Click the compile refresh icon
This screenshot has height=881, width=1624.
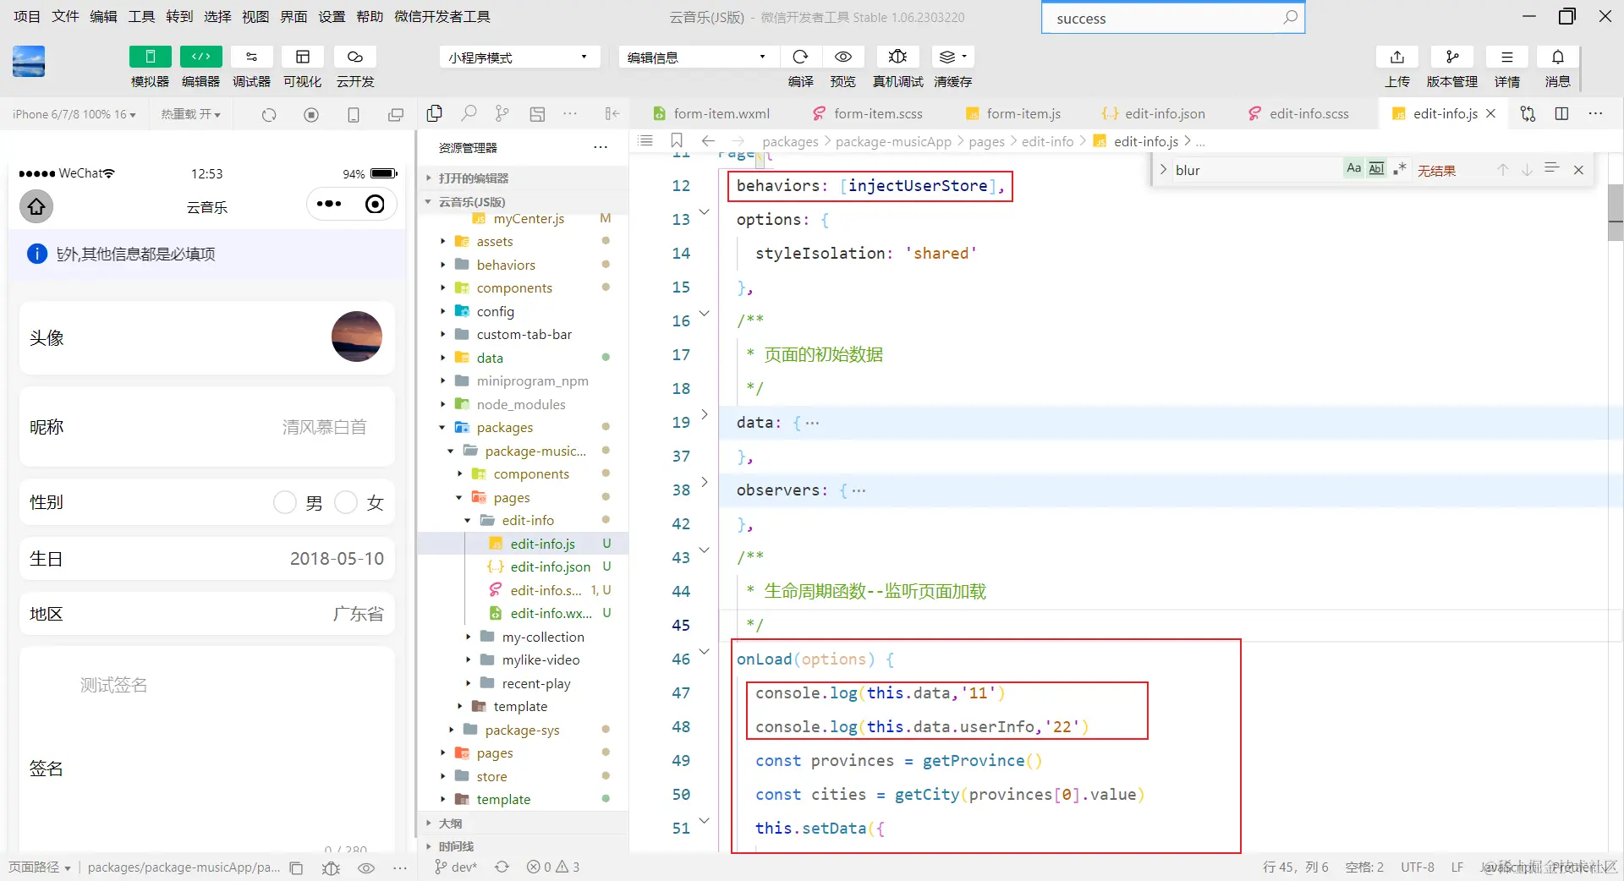800,57
